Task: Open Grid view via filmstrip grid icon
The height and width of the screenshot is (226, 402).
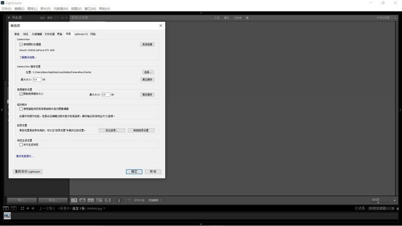Action: coord(23,208)
